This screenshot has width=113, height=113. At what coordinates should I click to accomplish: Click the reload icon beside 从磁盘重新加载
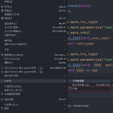(x=2, y=94)
